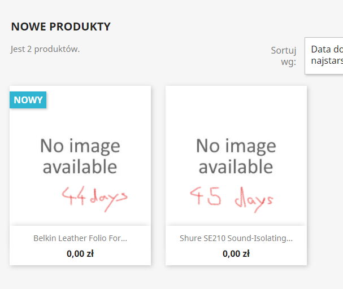343x289 pixels.
Task: Click the word "available" on the Belkin placeholder
Action: pyautogui.click(x=80, y=167)
